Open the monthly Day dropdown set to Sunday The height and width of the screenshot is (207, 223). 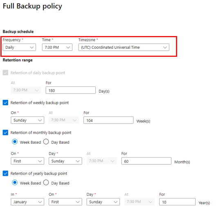point(65,161)
